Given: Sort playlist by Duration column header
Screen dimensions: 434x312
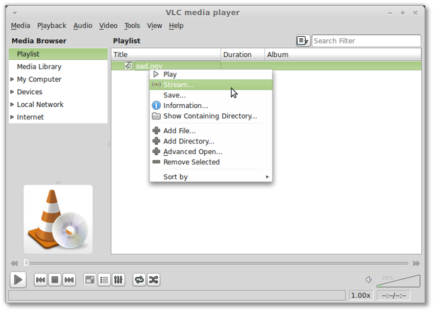Looking at the screenshot, I should coord(243,55).
